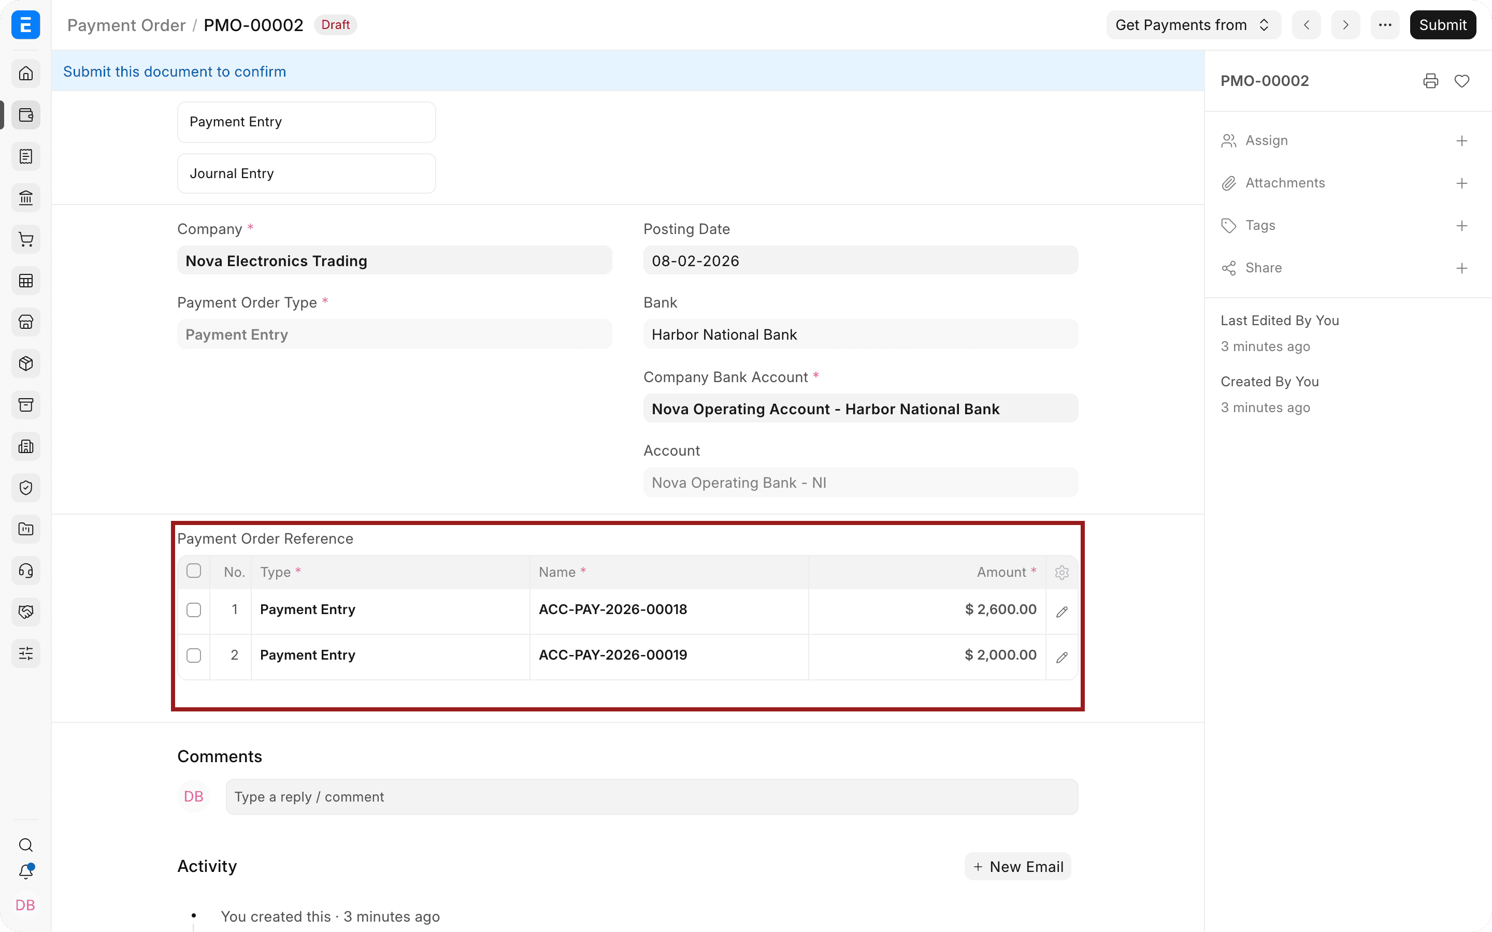Choose Payment Entry option in list
Viewport: 1492px width, 932px height.
point(306,122)
